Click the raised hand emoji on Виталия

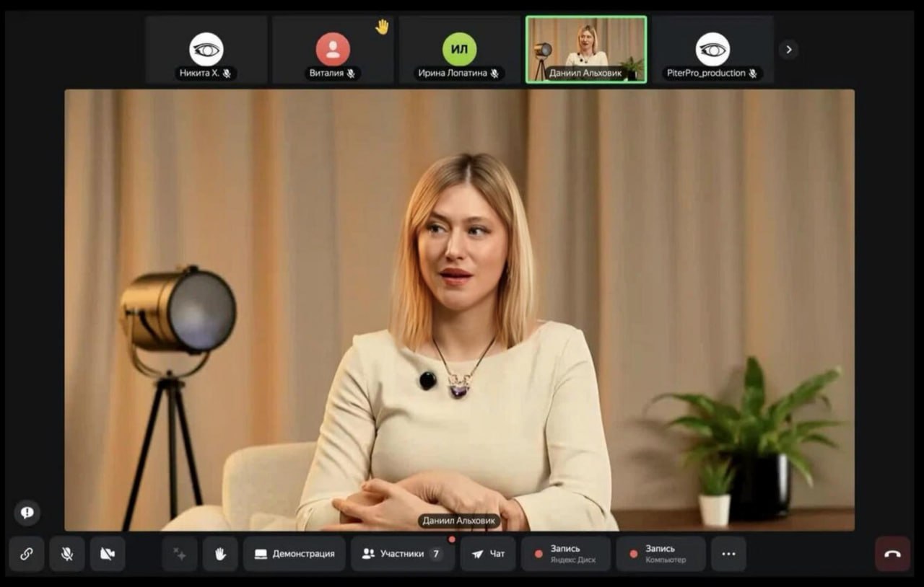pyautogui.click(x=382, y=27)
